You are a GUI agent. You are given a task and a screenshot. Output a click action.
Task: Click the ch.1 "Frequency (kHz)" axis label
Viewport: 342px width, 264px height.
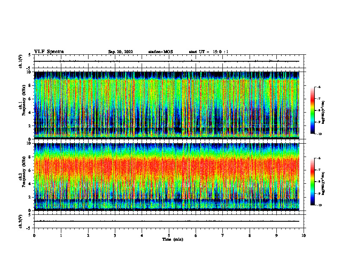coord(24,100)
